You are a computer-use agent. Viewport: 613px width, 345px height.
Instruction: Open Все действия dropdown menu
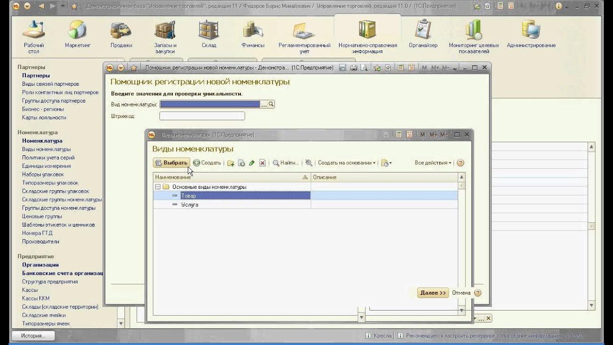pyautogui.click(x=433, y=163)
